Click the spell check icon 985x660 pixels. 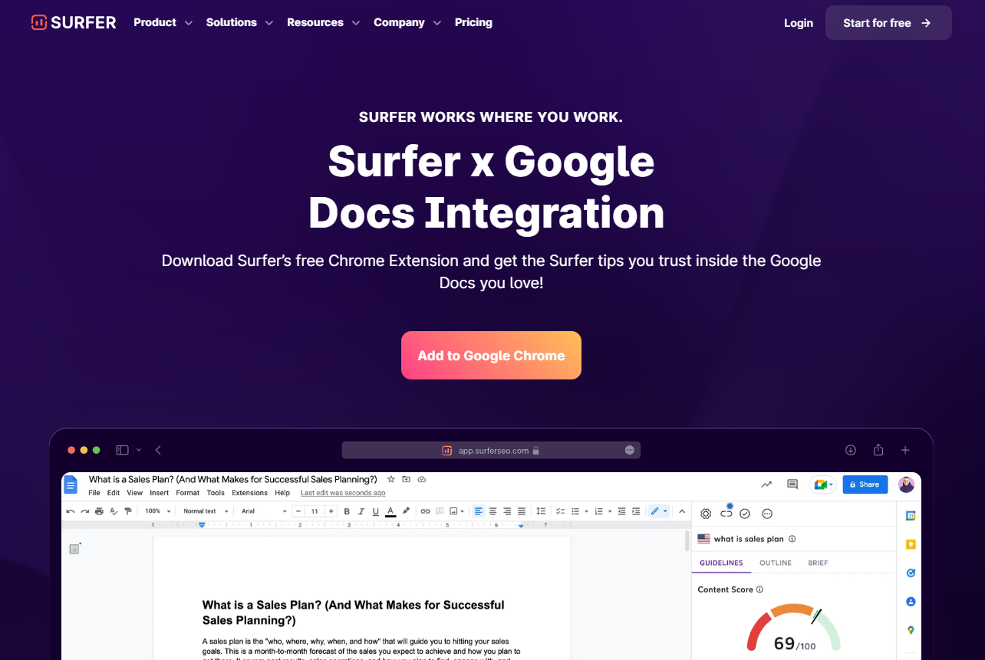(114, 511)
